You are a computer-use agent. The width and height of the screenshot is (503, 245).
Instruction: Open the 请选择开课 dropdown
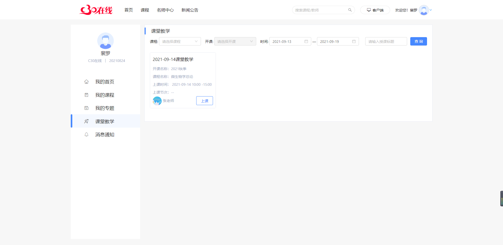[x=235, y=41]
